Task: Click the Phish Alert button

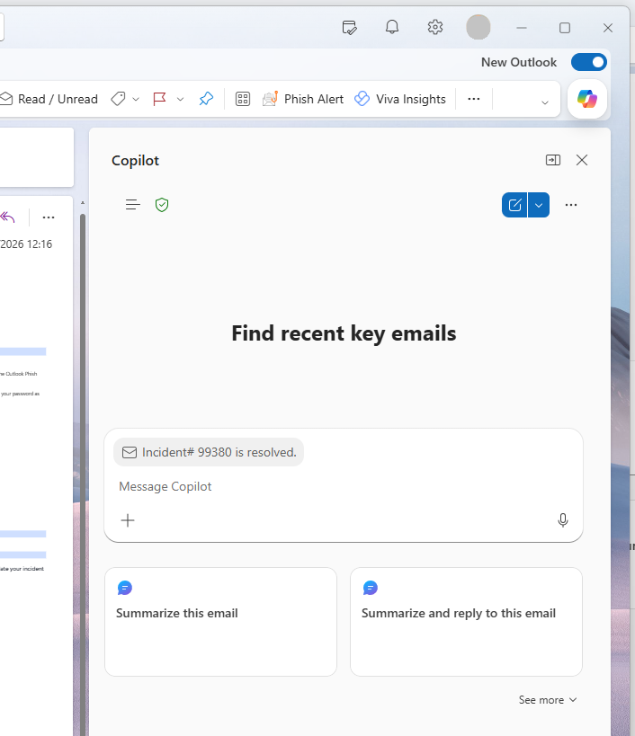Action: tap(303, 99)
